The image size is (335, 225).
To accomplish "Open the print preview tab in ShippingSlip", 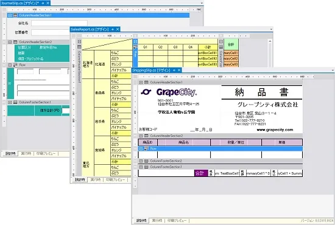I will click(x=177, y=220).
